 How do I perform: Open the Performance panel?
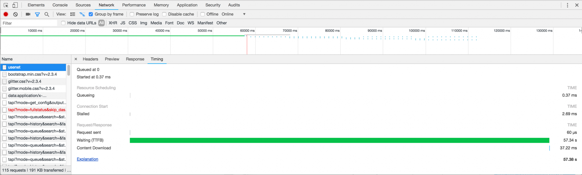pos(134,5)
